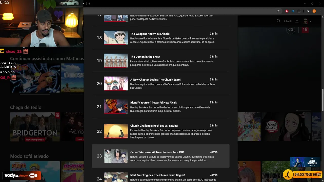324x182 pixels.
Task: Click 'Continuar assistindo como Matheus' heading
Action: 47,59
